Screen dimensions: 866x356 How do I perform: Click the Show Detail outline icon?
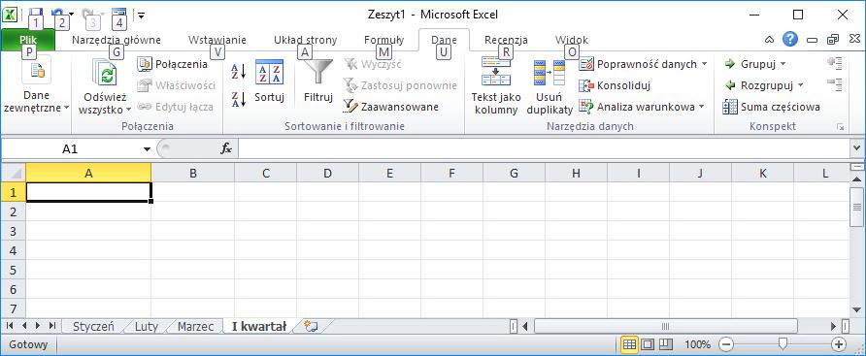click(x=835, y=63)
